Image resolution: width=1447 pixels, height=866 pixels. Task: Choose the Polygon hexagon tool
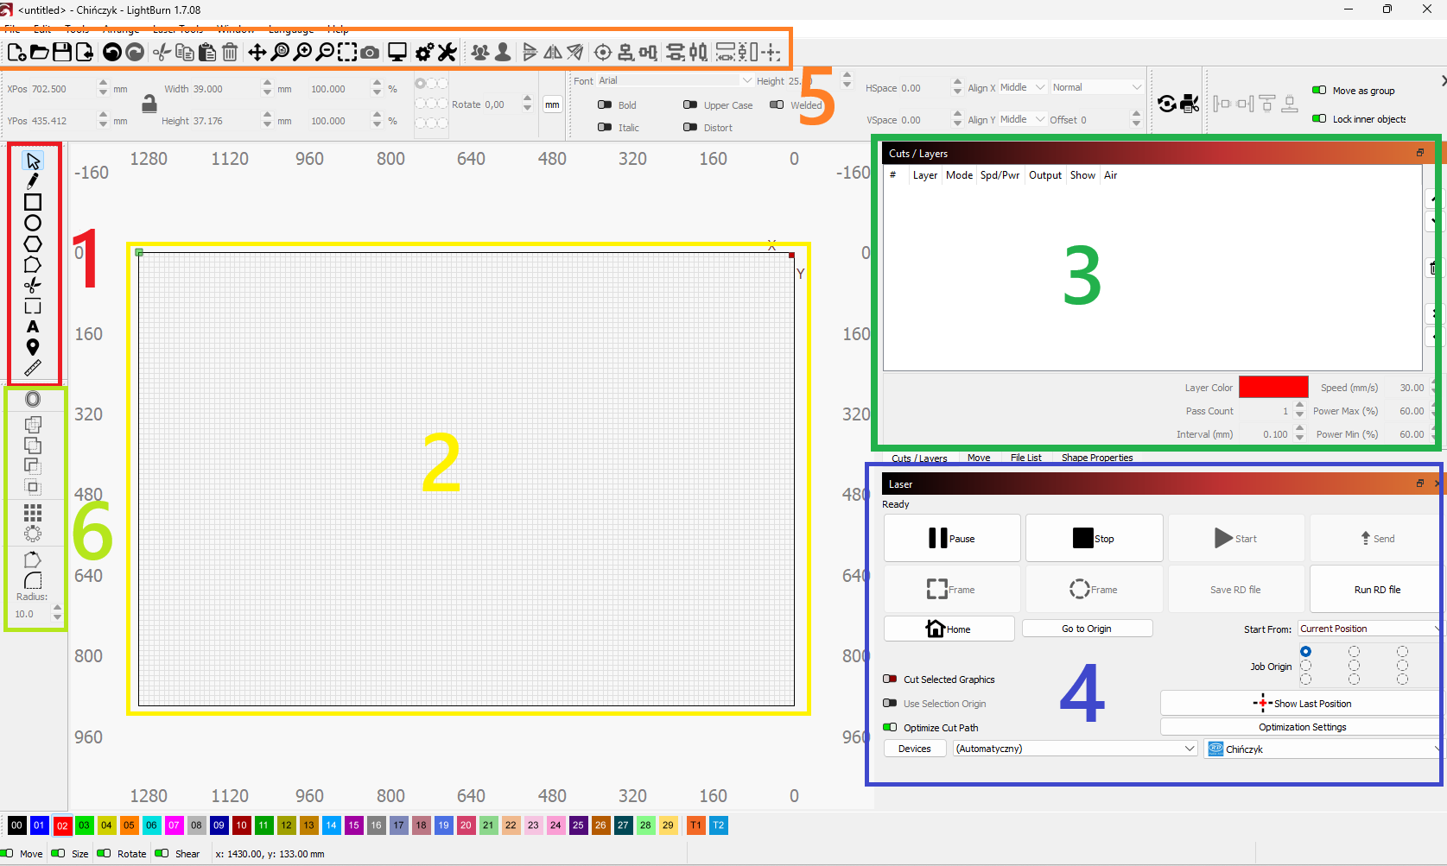(x=33, y=244)
